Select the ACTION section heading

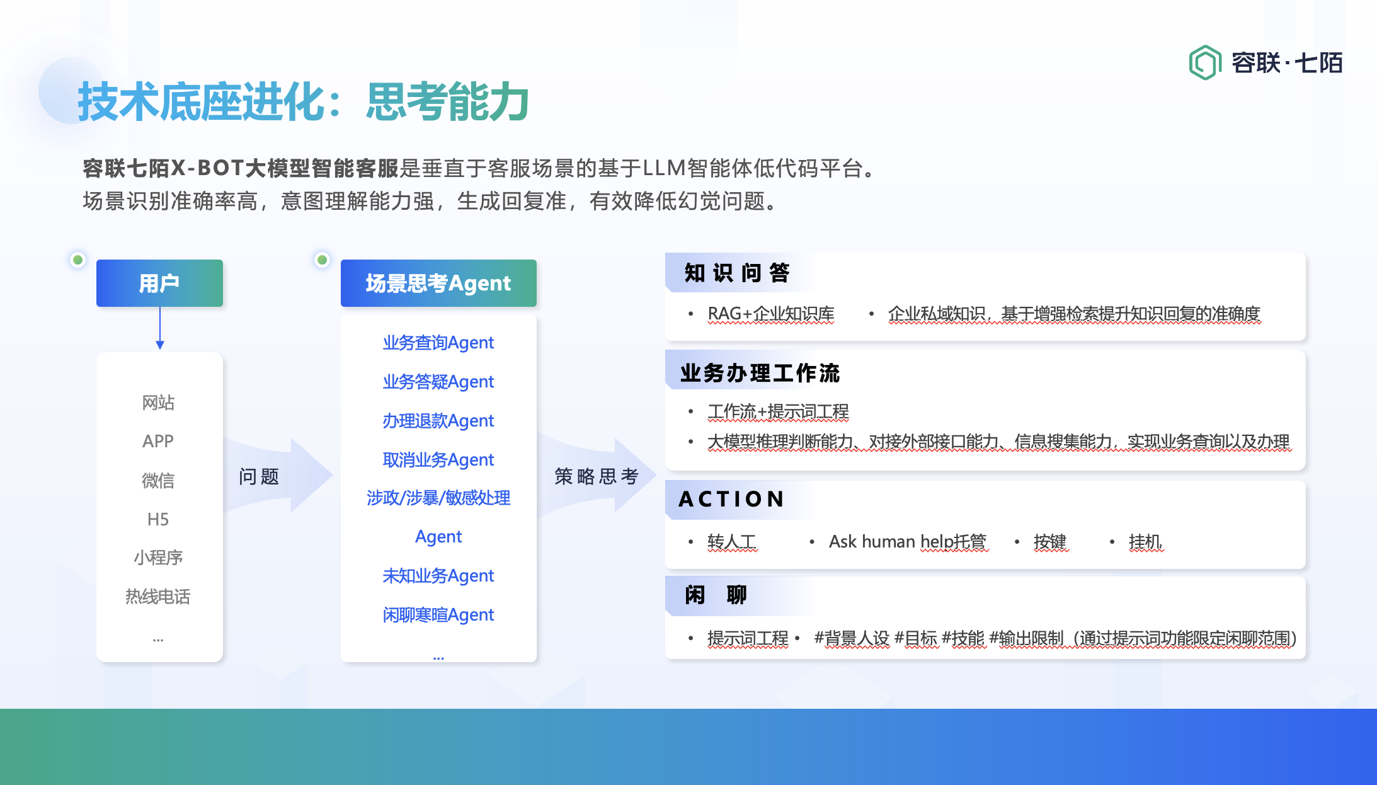pos(731,499)
